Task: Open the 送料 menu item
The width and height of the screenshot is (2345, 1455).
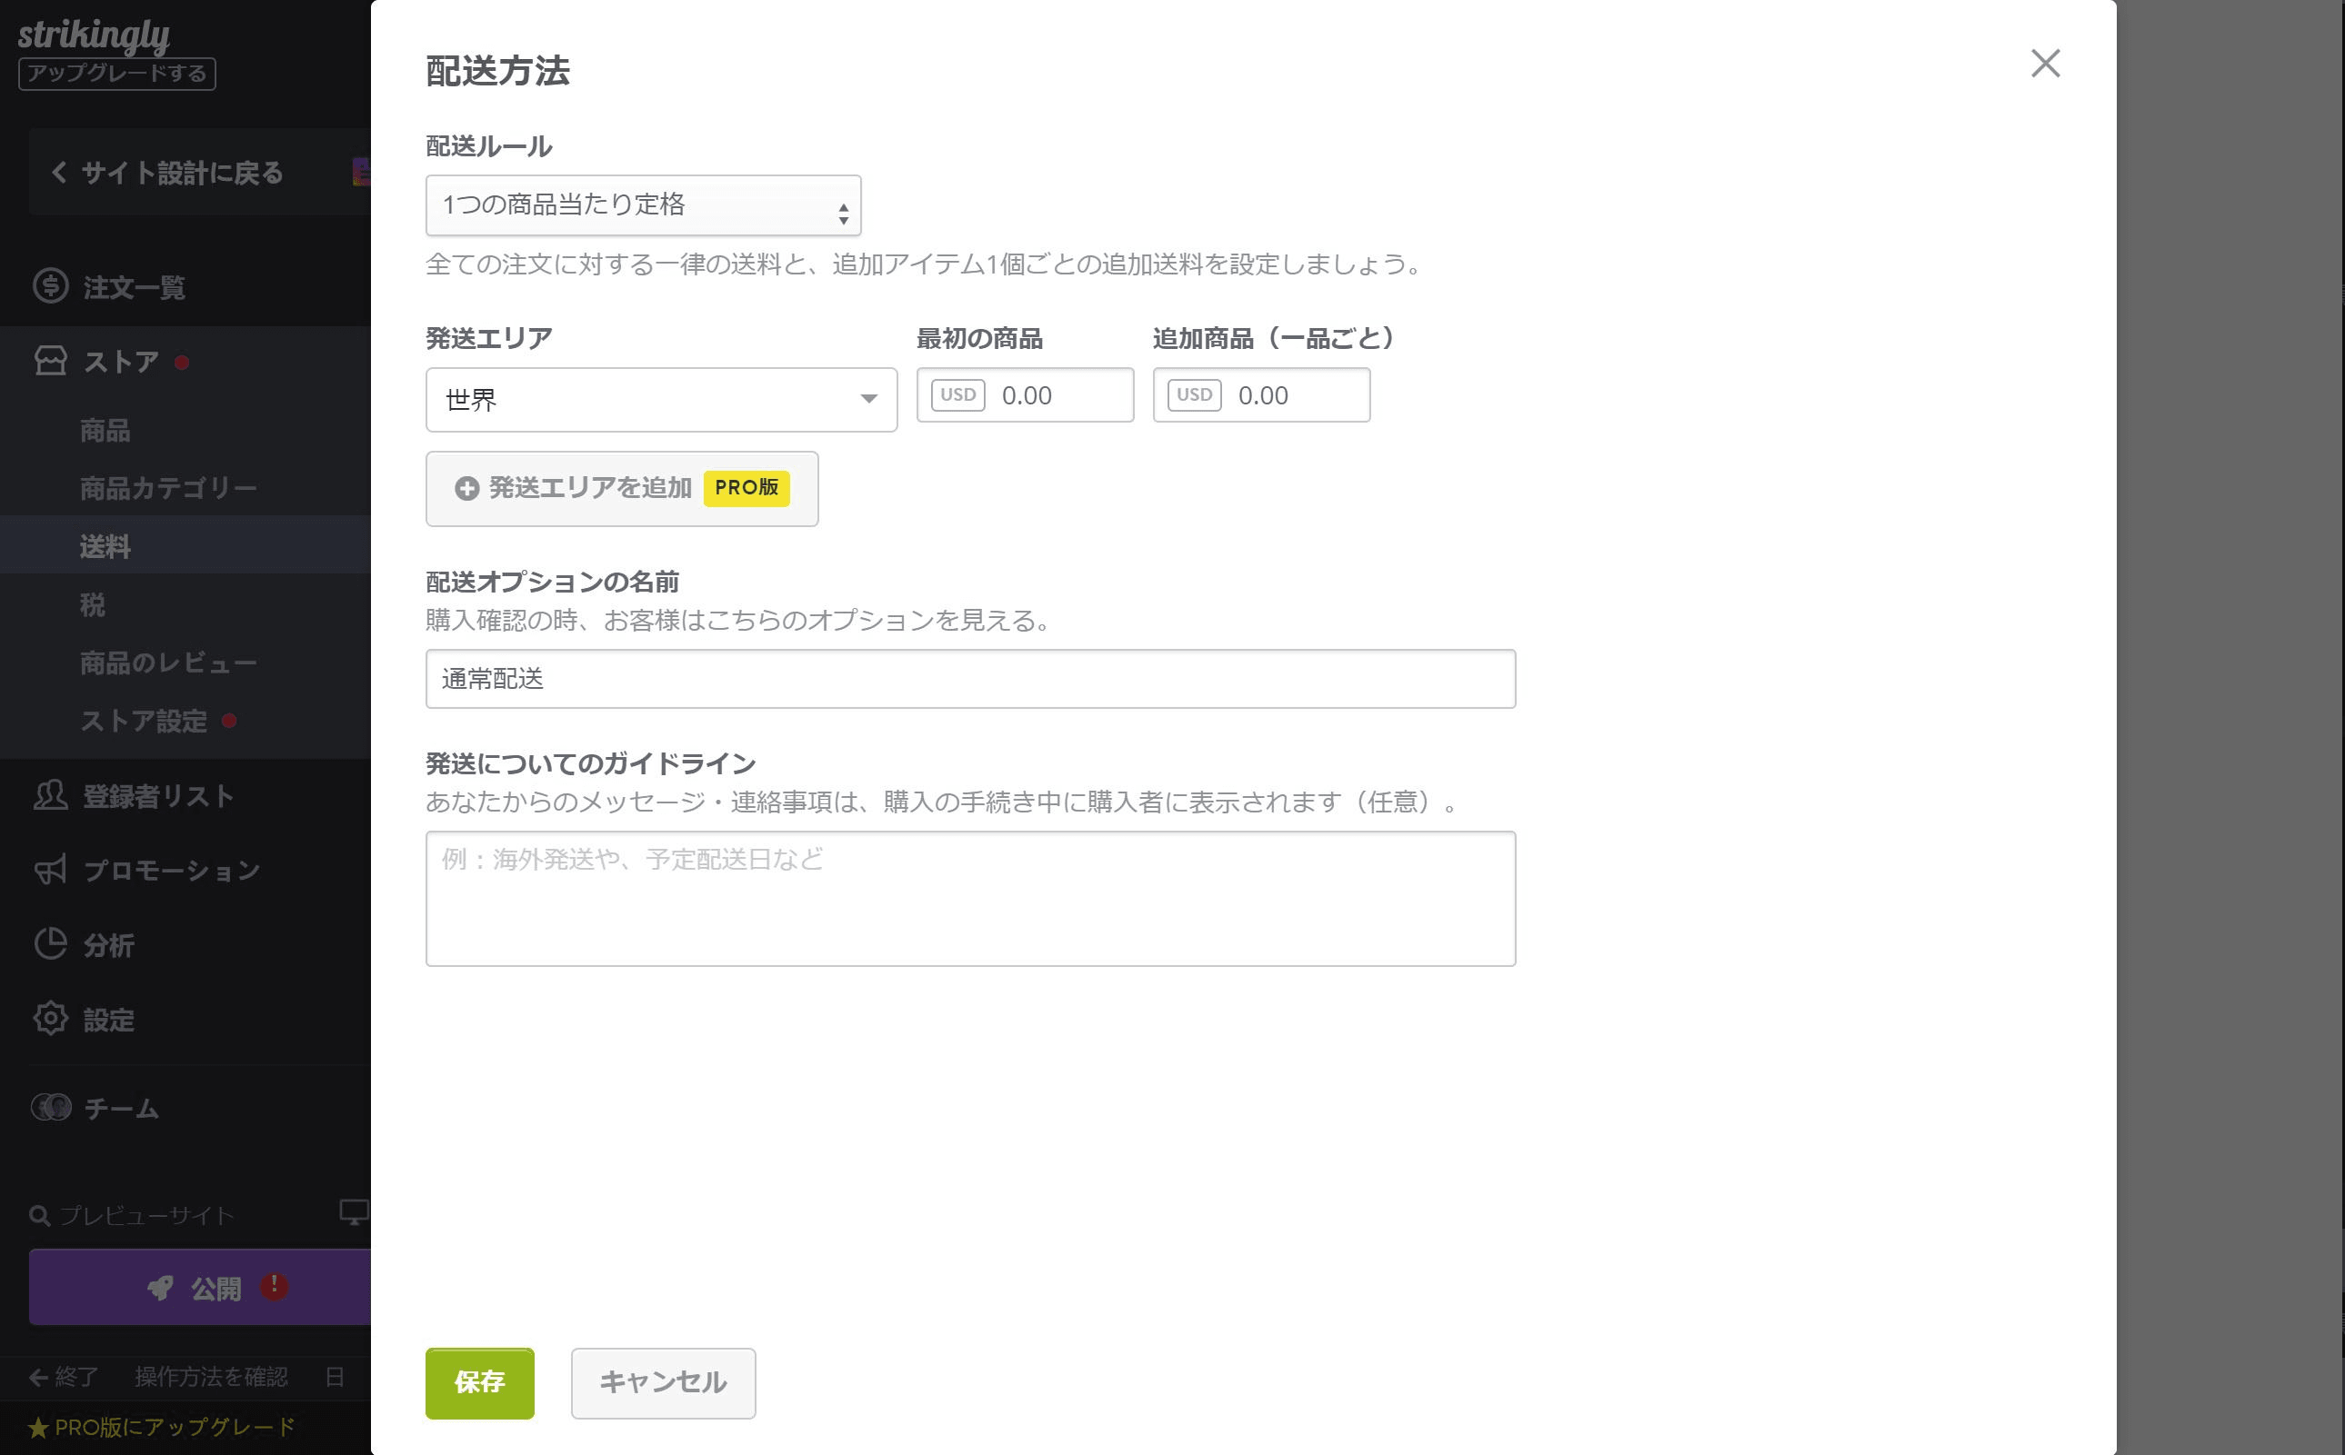Action: (x=105, y=546)
